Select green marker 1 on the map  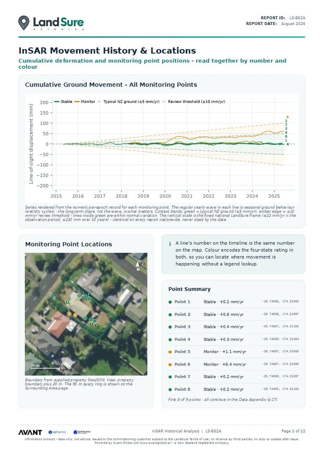pos(79,296)
